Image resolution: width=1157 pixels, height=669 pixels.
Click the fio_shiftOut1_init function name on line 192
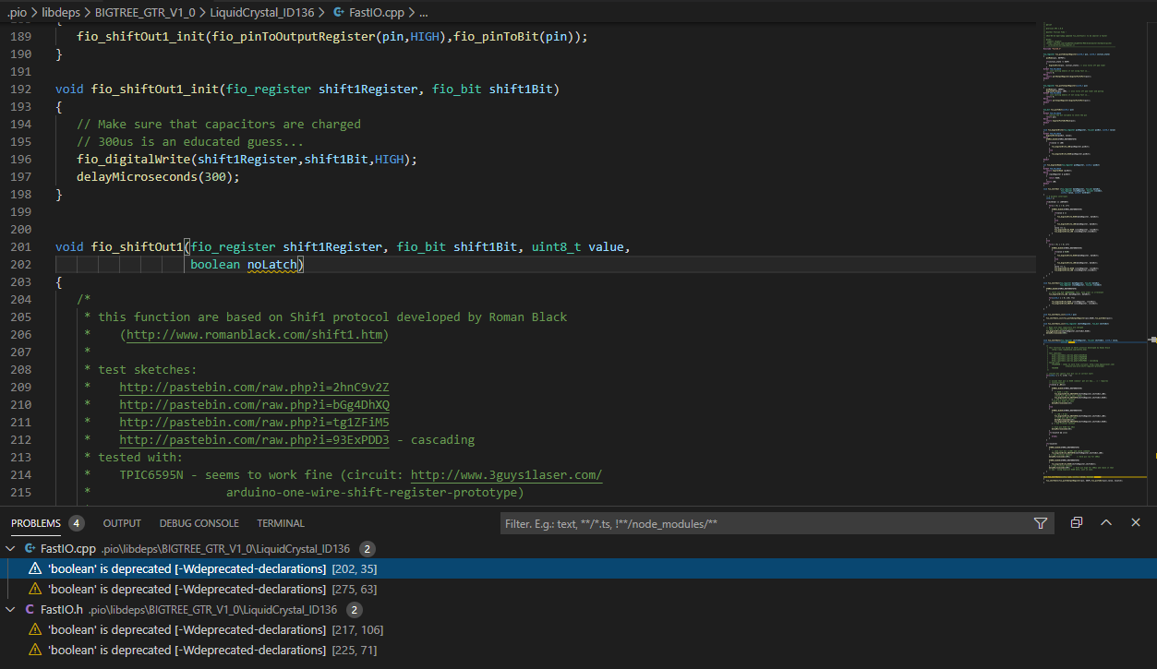155,90
